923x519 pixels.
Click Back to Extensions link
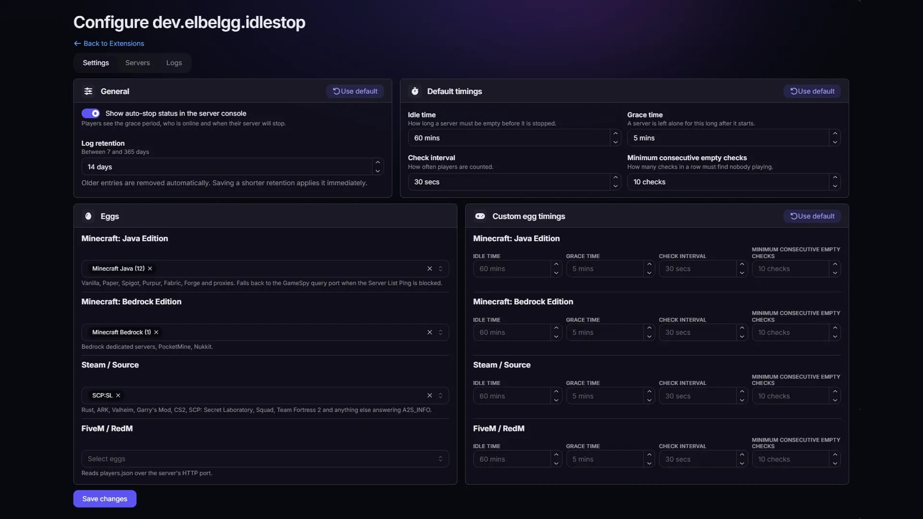click(x=109, y=43)
